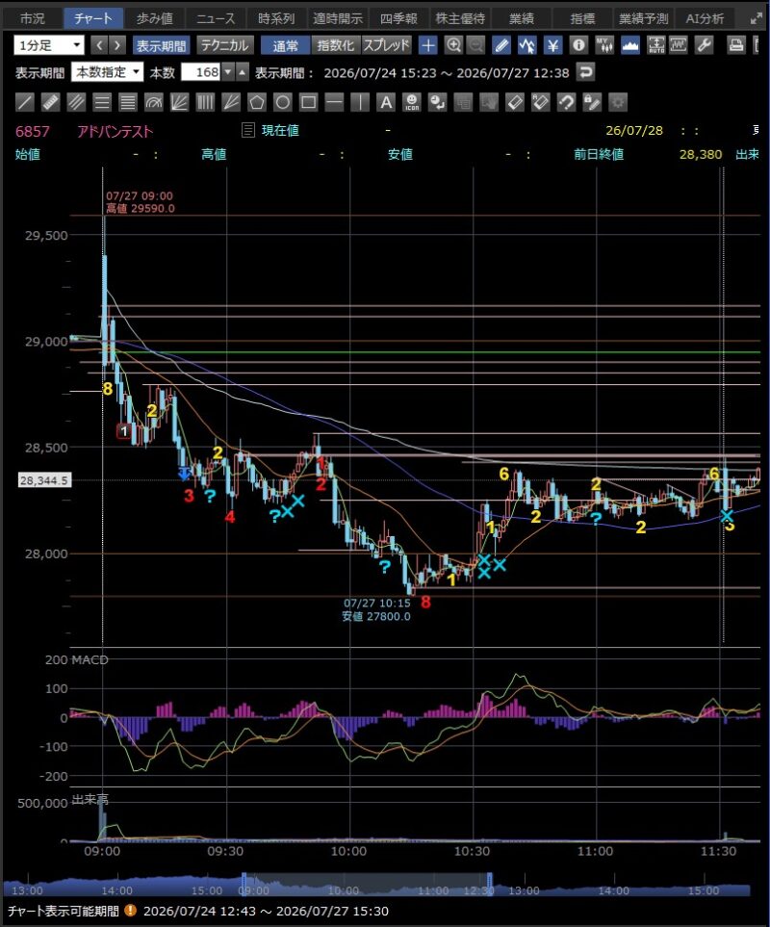Click the info circle icon
The width and height of the screenshot is (770, 927).
tap(579, 45)
